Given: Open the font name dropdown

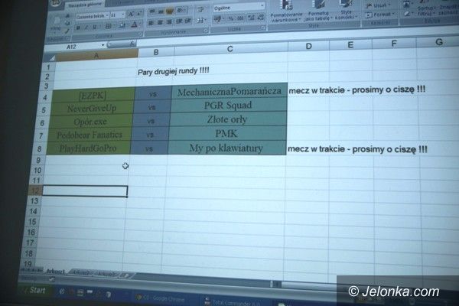Looking at the screenshot, I should coord(90,15).
